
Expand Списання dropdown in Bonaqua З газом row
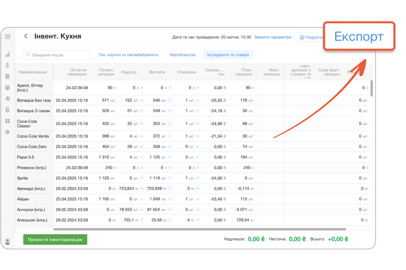click(198, 111)
